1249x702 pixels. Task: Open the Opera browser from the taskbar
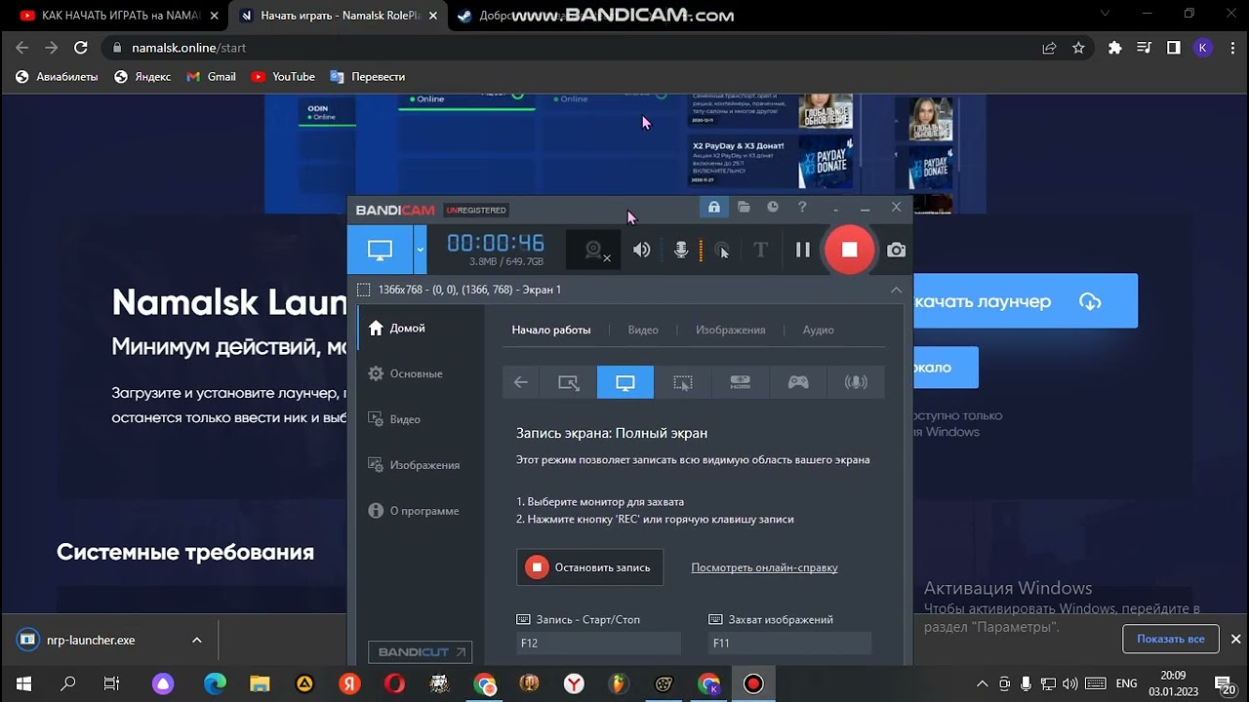394,683
